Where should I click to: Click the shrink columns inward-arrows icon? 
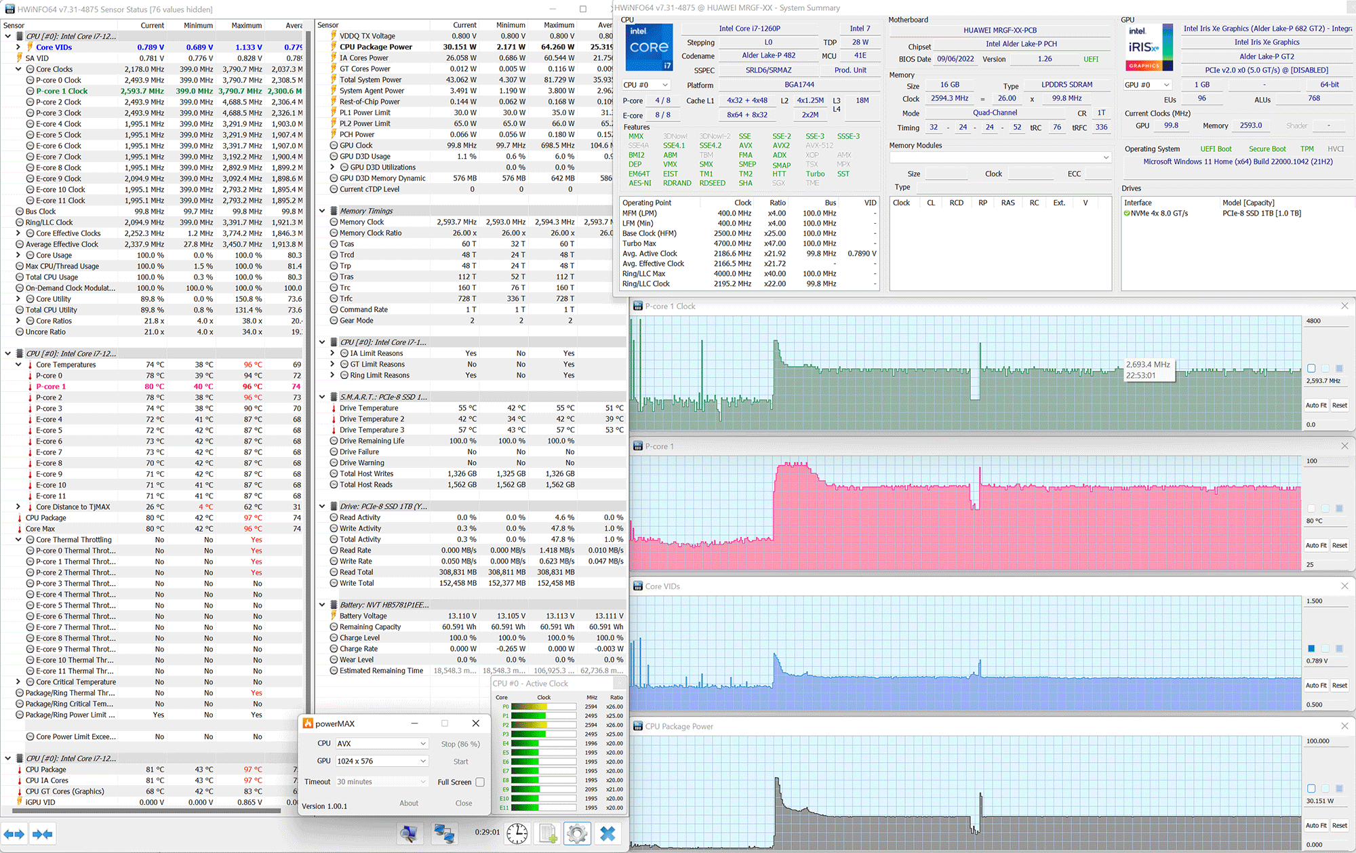click(x=43, y=834)
